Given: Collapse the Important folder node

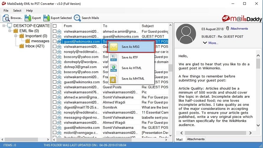Looking at the screenshot, I should (16, 36).
